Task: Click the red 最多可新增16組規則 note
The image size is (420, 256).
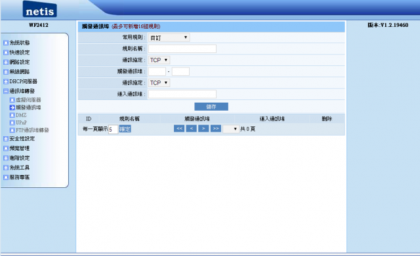Action: coord(136,26)
